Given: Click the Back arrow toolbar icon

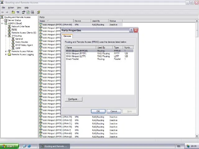Looking at the screenshot, I should (2, 12).
